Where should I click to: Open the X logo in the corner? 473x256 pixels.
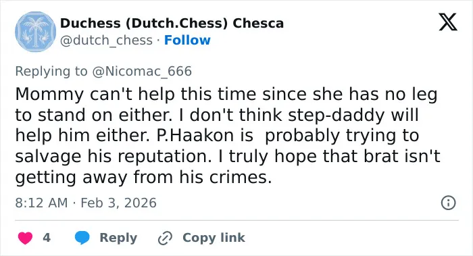coord(448,22)
